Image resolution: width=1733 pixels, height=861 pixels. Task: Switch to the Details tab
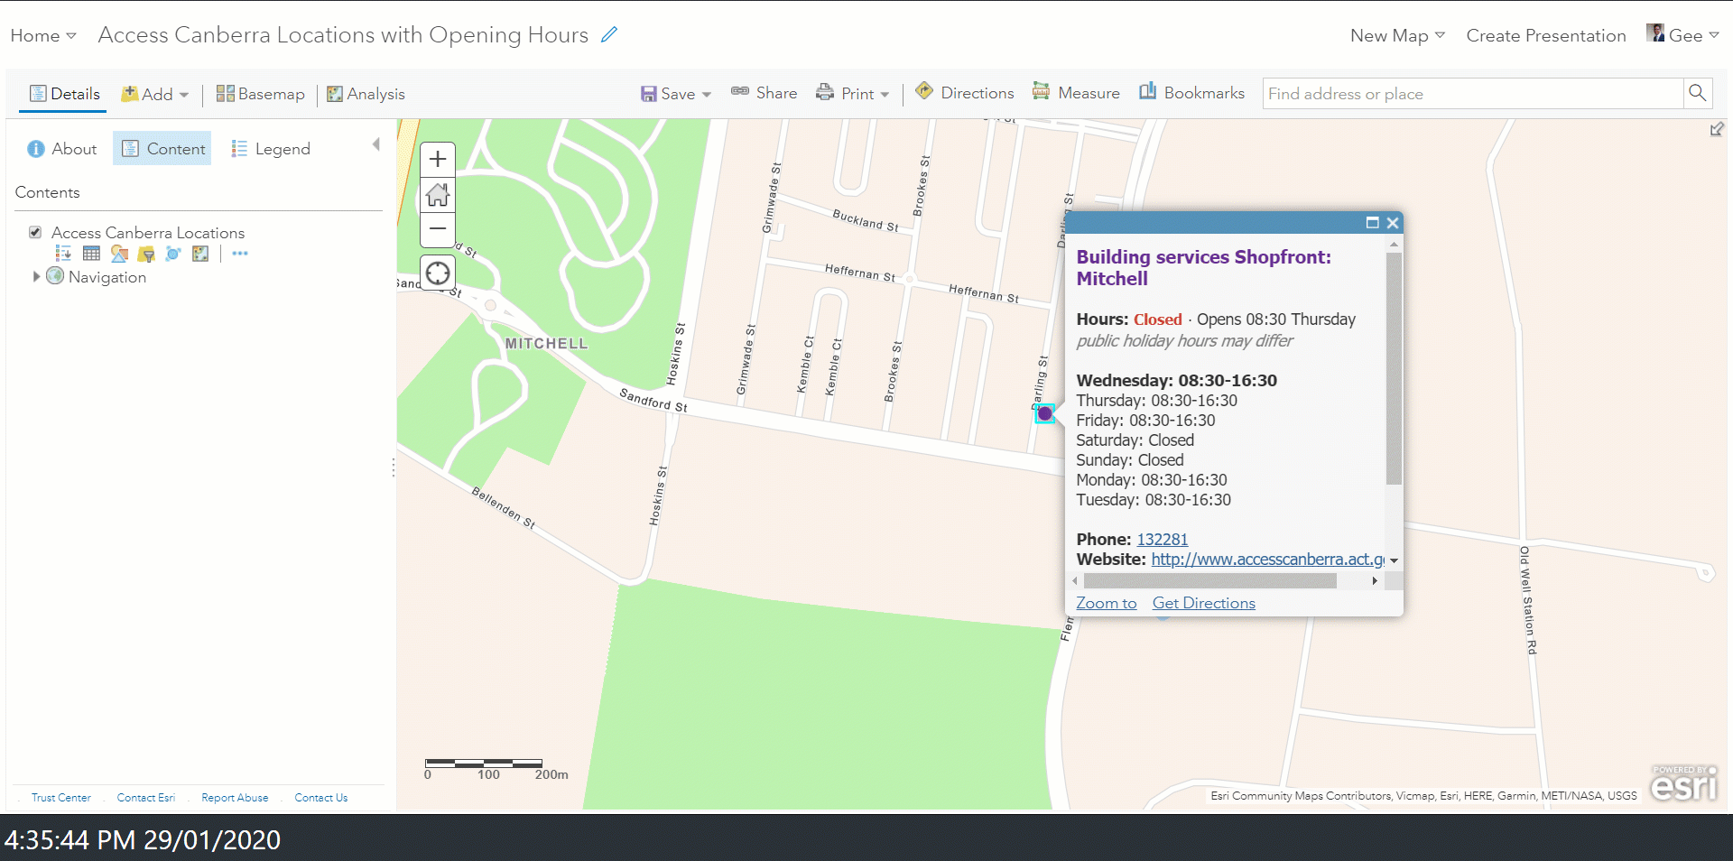(x=64, y=94)
